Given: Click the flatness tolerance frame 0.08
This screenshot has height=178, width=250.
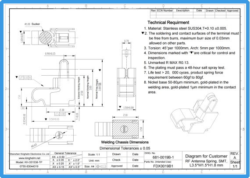Looking at the screenshot, I should tap(60, 114).
